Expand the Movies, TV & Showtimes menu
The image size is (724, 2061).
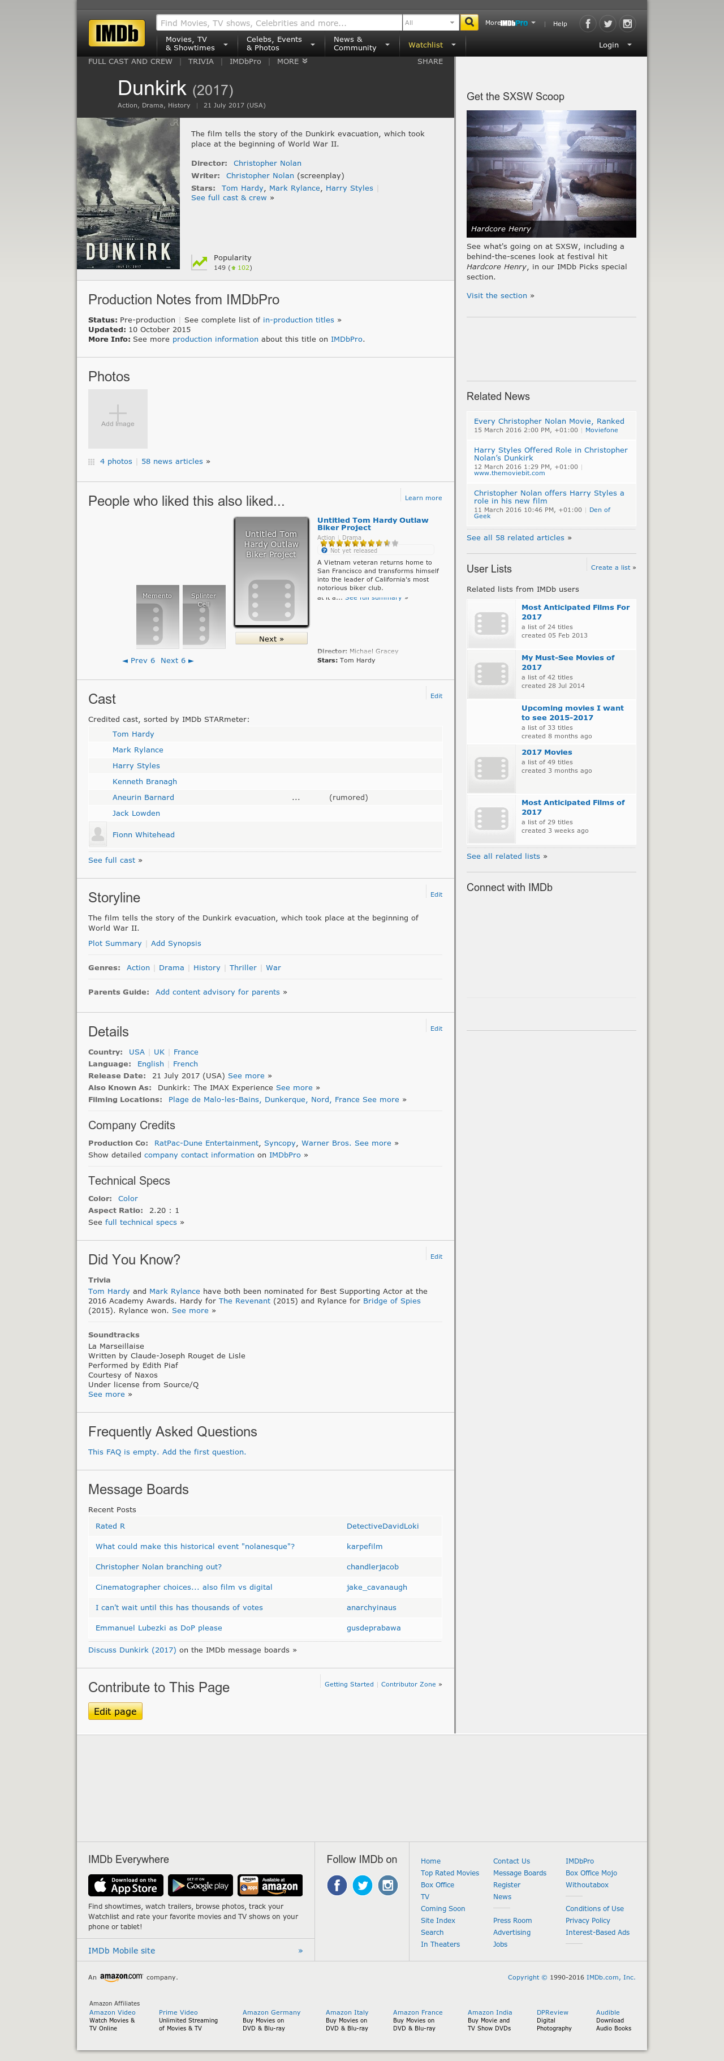pyautogui.click(x=196, y=44)
